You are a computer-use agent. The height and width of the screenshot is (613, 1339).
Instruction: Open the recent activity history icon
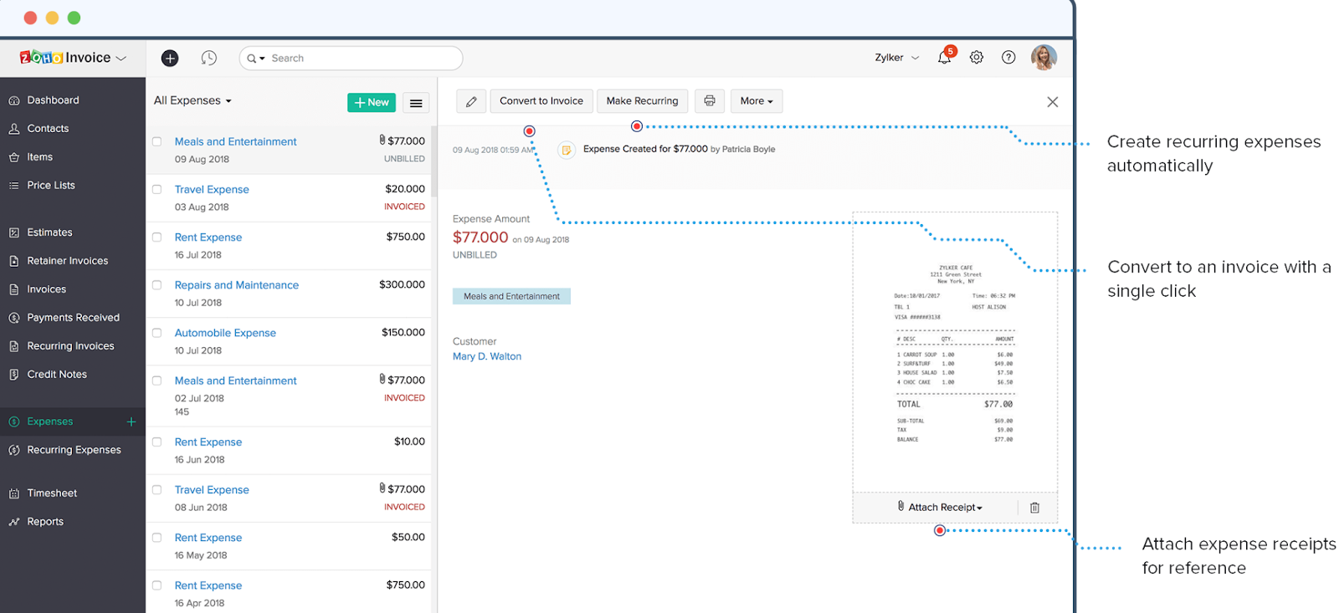click(209, 58)
